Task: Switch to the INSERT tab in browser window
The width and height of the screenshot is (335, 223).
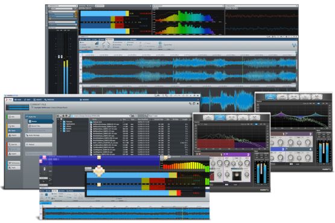Action: tap(37, 100)
